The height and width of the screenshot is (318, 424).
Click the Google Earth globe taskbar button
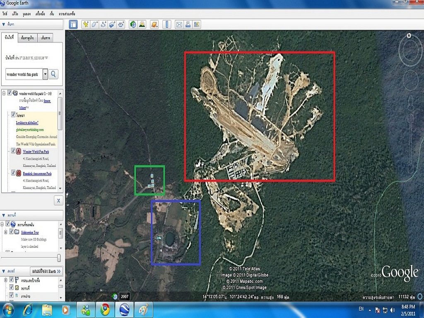tap(124, 310)
